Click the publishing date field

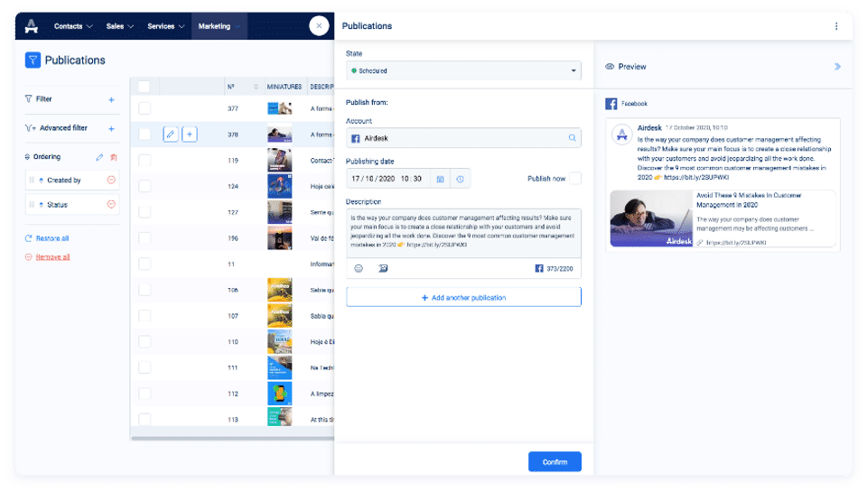click(x=387, y=179)
